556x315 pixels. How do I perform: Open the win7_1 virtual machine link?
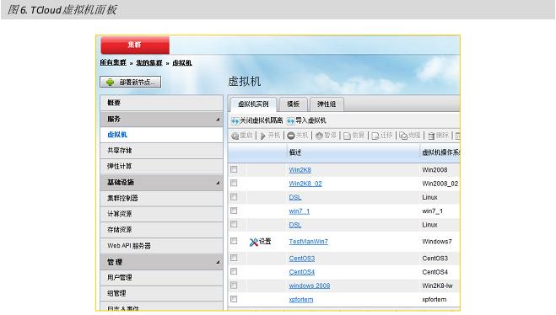(x=300, y=211)
